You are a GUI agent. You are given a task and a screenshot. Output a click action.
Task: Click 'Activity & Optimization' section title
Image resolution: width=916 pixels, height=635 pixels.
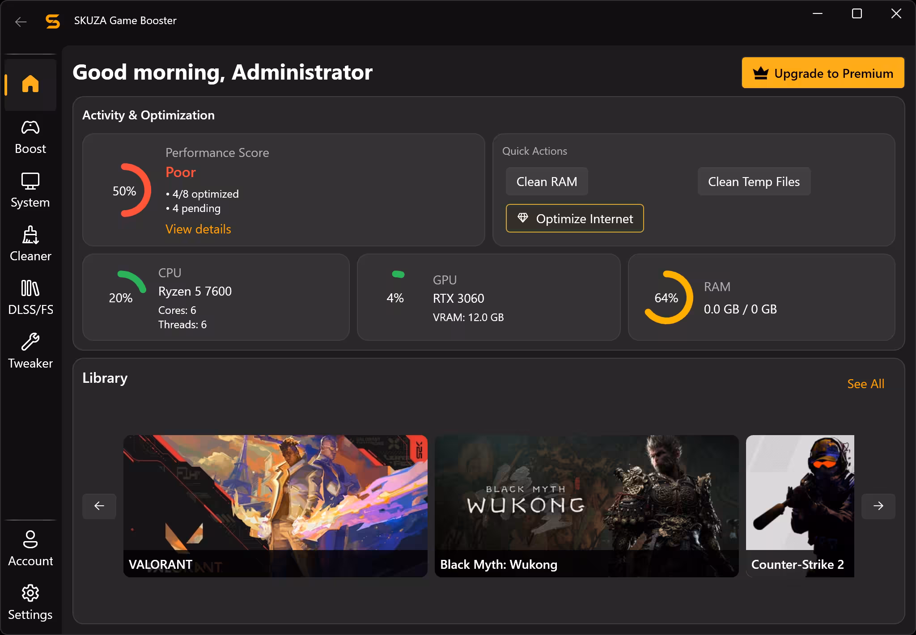148,115
